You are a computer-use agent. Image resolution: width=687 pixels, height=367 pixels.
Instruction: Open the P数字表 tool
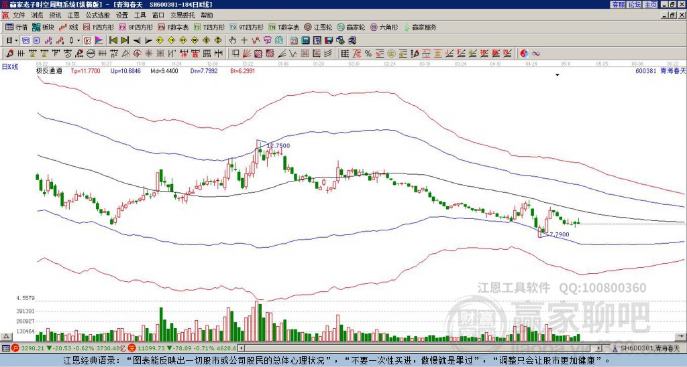click(x=174, y=27)
